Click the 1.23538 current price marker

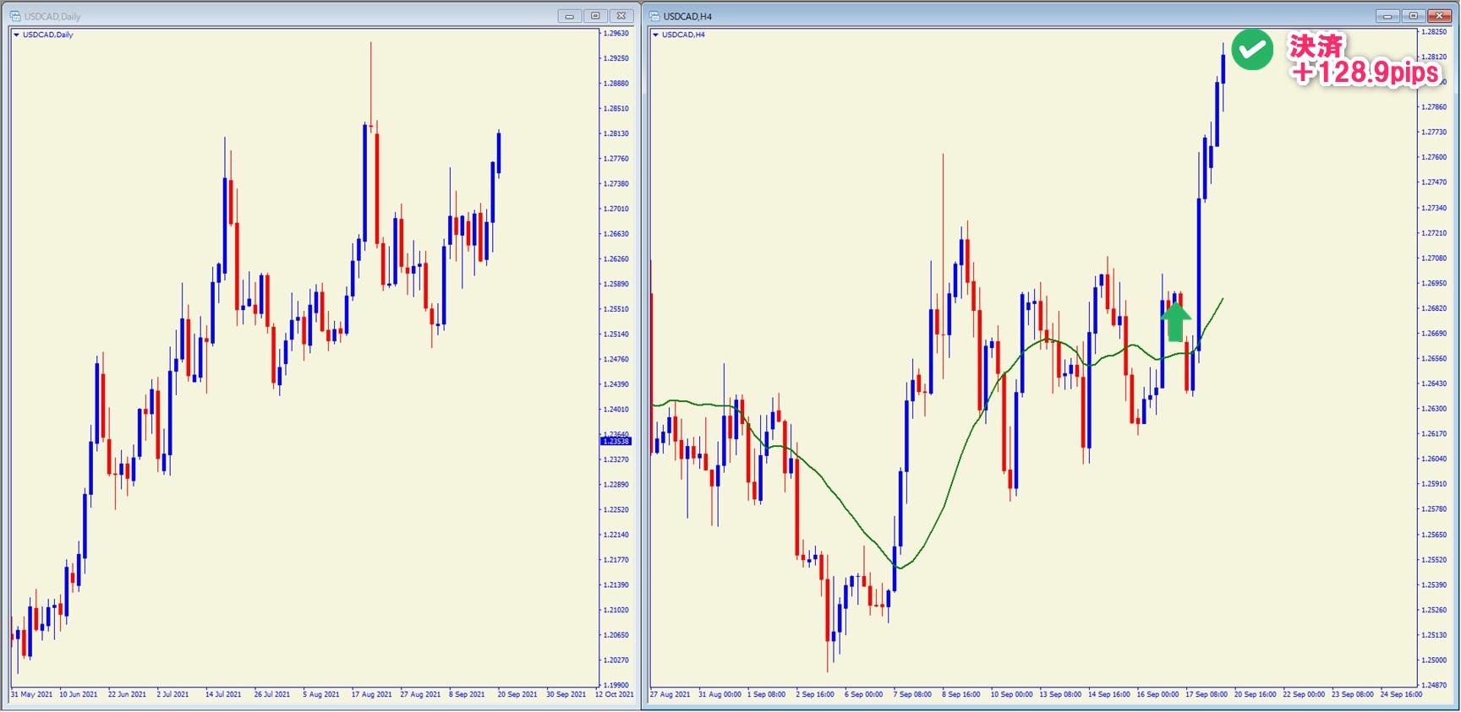616,441
